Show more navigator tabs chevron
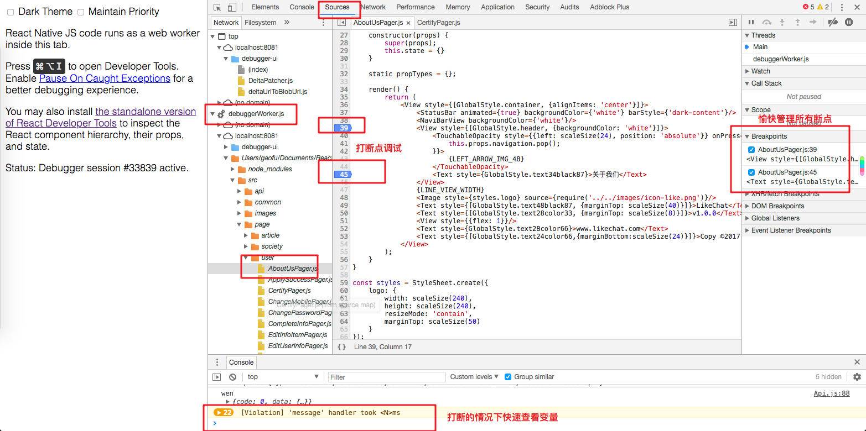 [287, 23]
